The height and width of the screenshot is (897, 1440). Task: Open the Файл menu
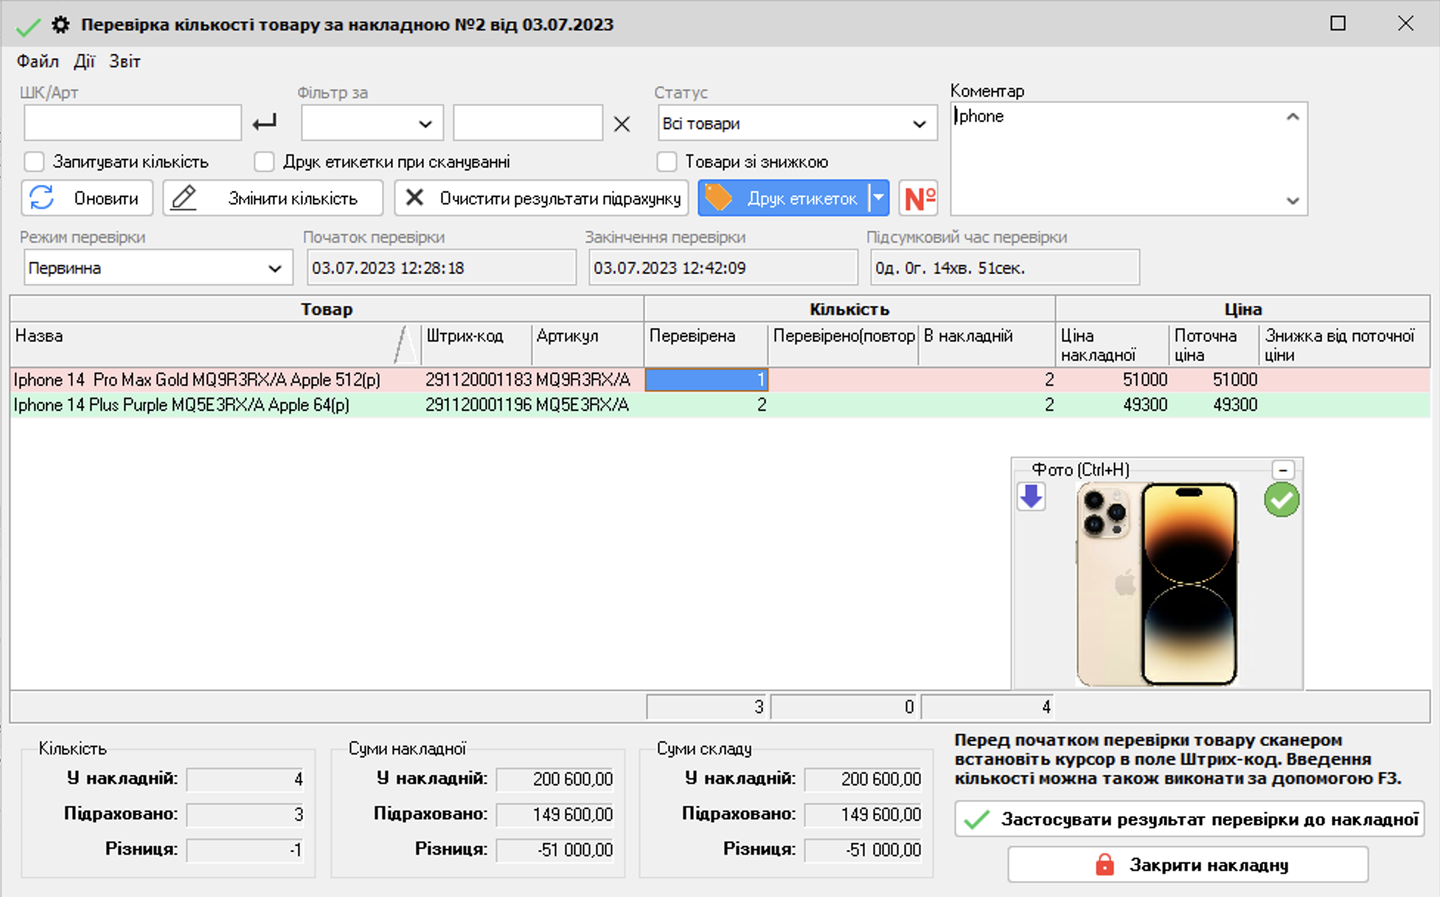pos(38,61)
